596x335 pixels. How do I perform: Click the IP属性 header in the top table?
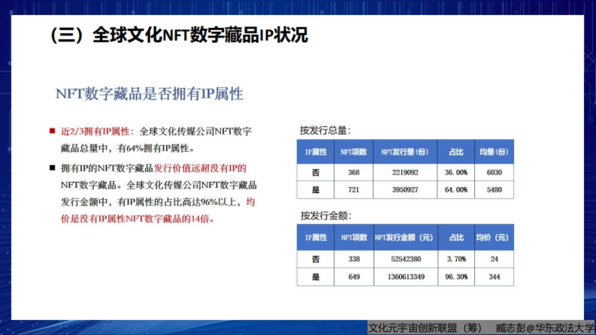click(315, 151)
